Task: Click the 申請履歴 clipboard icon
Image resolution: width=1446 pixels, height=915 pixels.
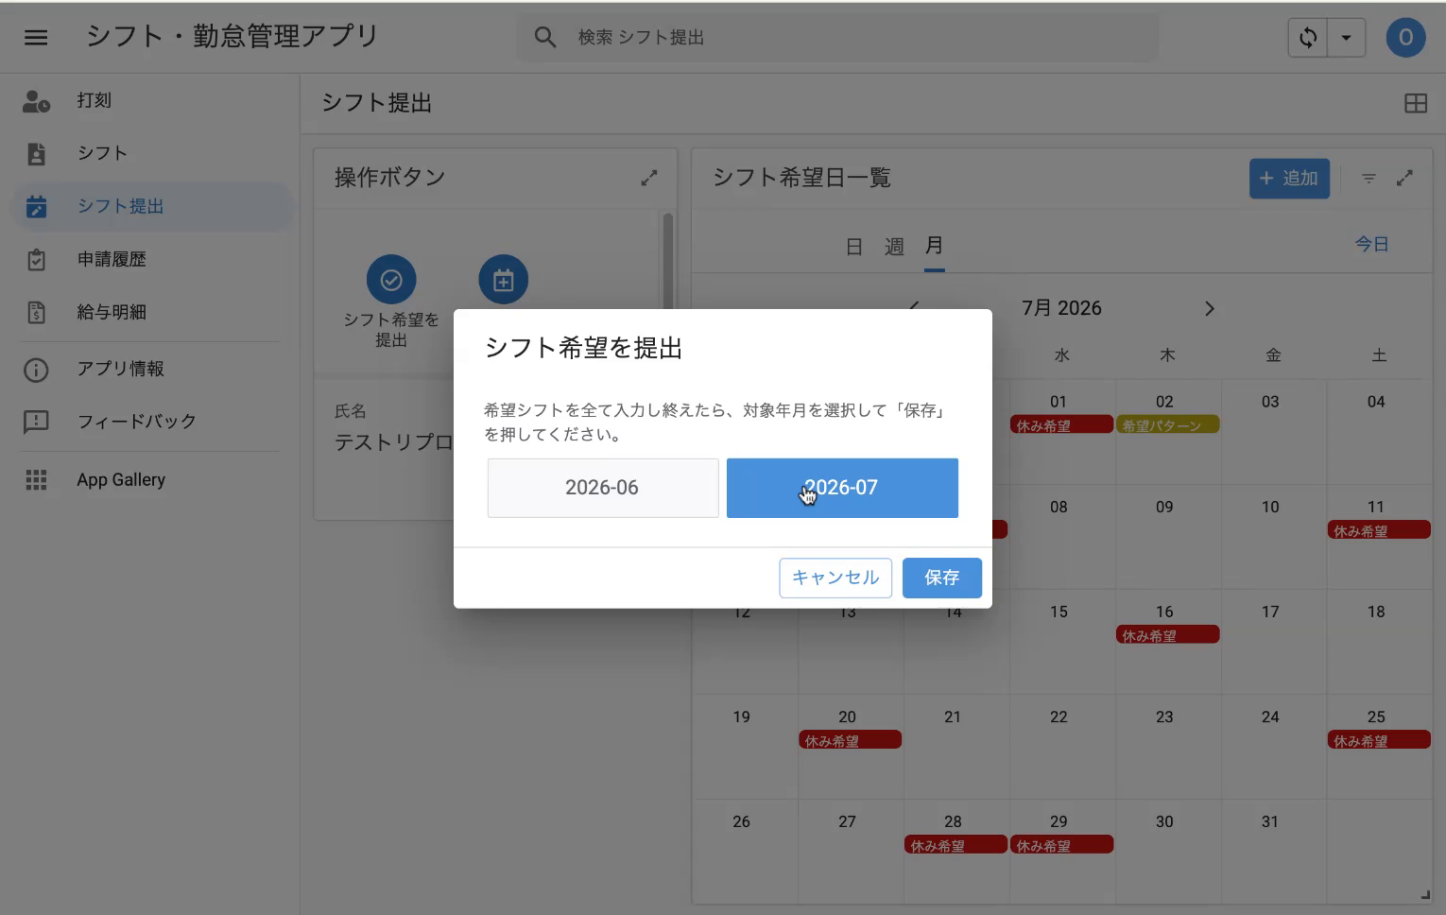Action: pos(36,260)
